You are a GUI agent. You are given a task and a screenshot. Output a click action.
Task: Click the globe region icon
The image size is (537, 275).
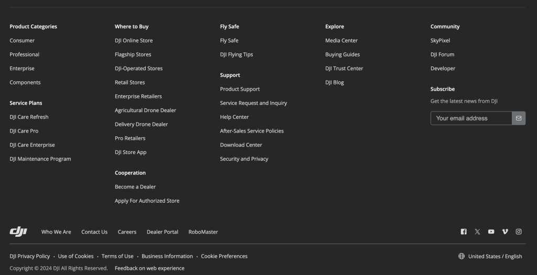[x=461, y=256]
